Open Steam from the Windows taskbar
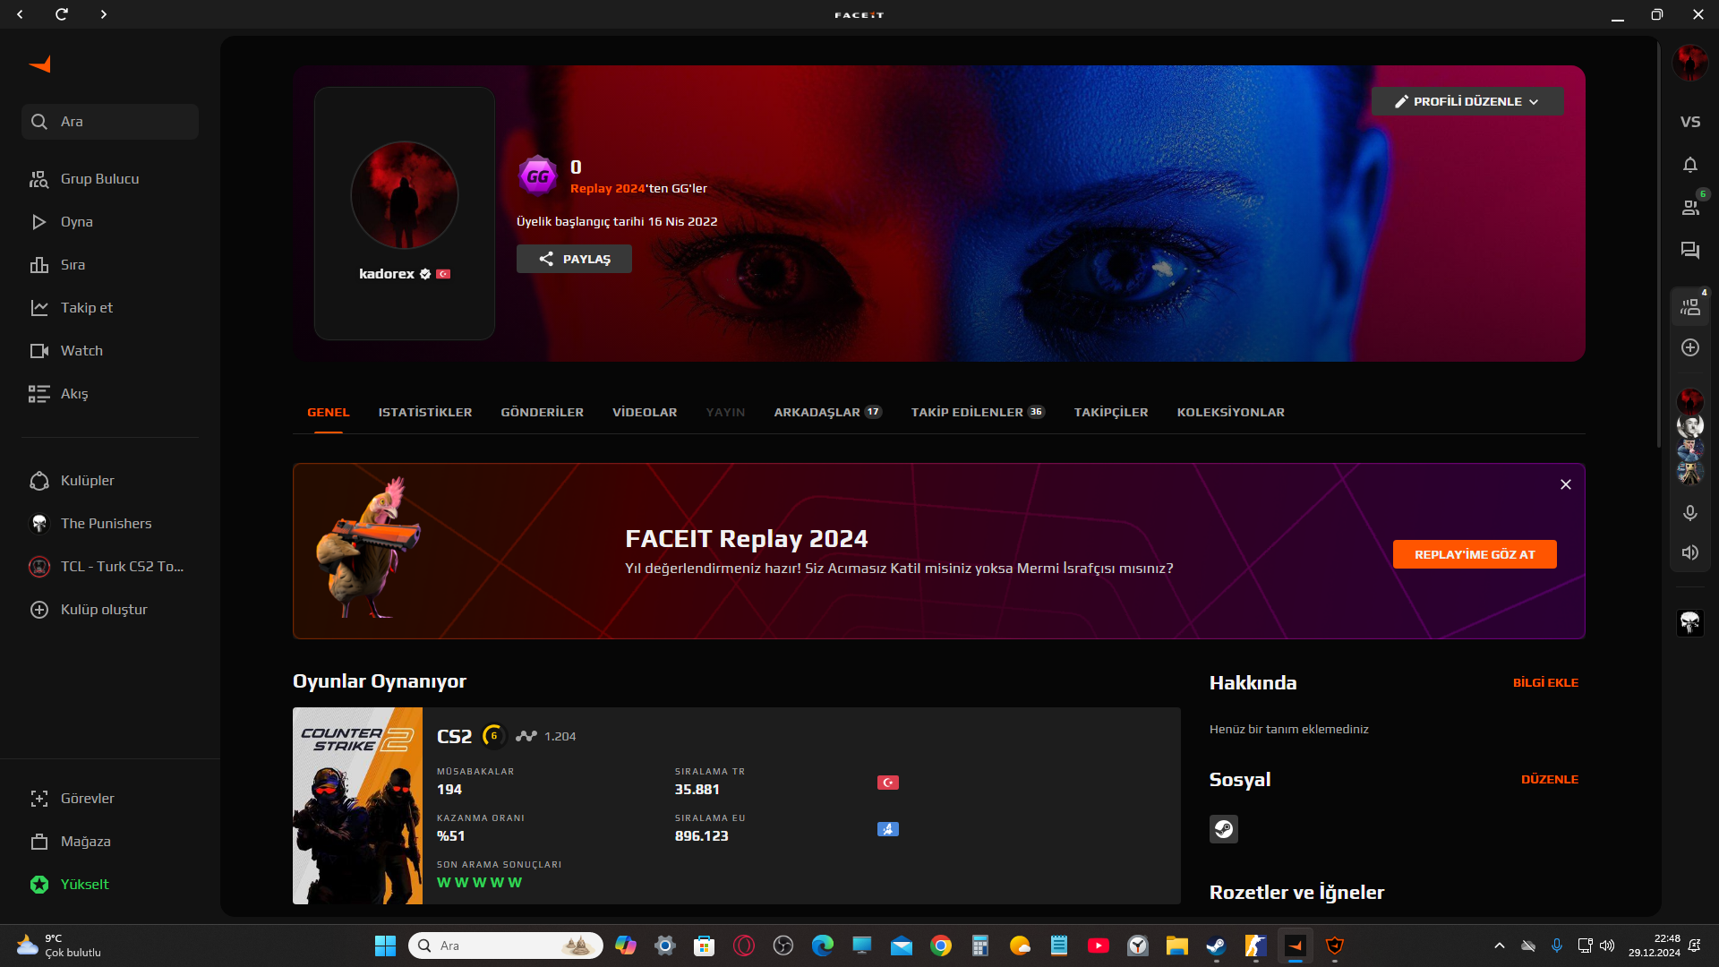This screenshot has width=1719, height=967. pos(1216,946)
